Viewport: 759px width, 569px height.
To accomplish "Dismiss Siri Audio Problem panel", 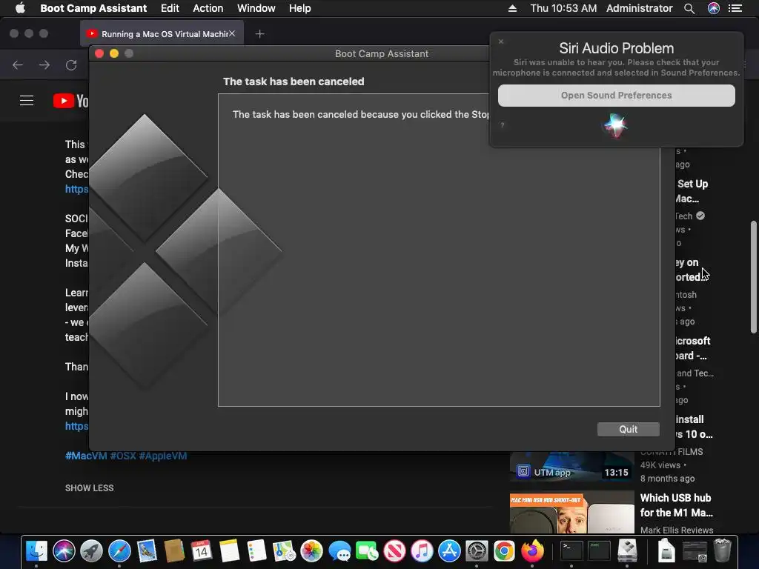I will pyautogui.click(x=501, y=41).
